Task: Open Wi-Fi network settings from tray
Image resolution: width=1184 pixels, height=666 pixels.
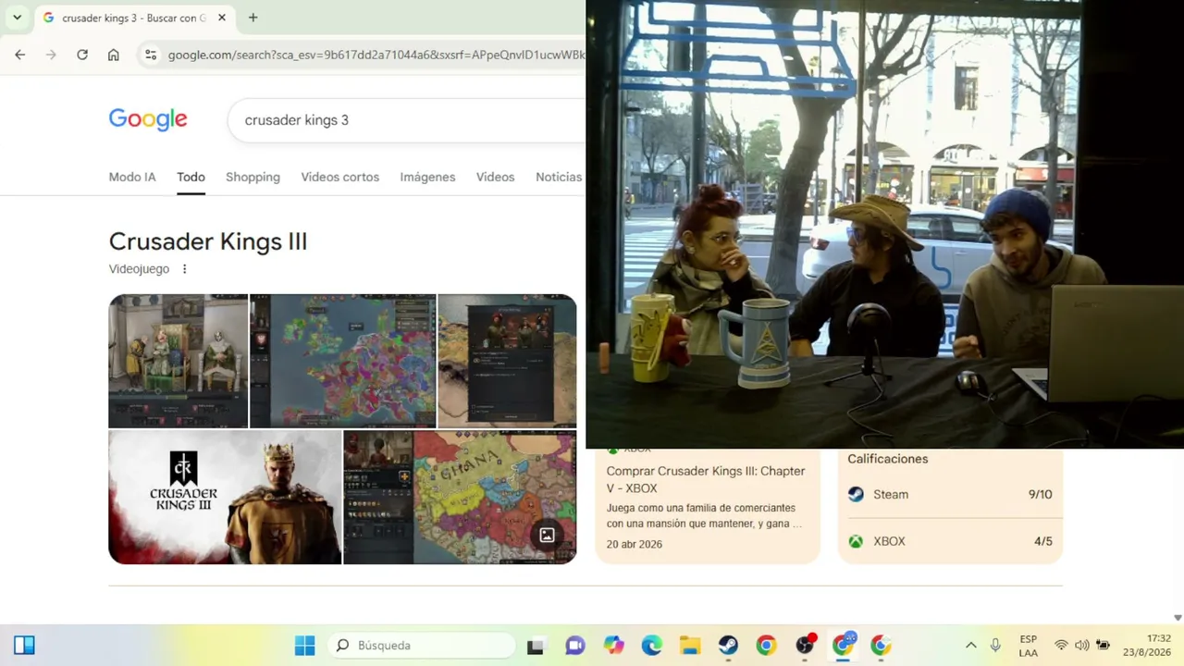Action: [1061, 646]
